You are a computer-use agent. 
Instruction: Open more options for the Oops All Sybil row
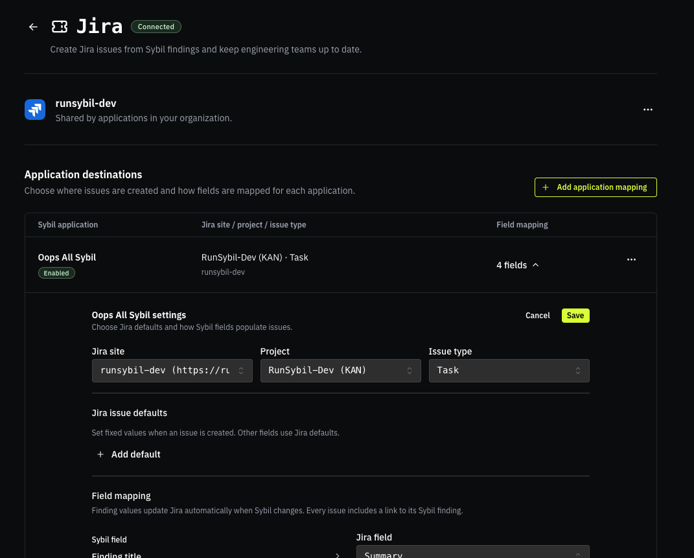click(631, 259)
